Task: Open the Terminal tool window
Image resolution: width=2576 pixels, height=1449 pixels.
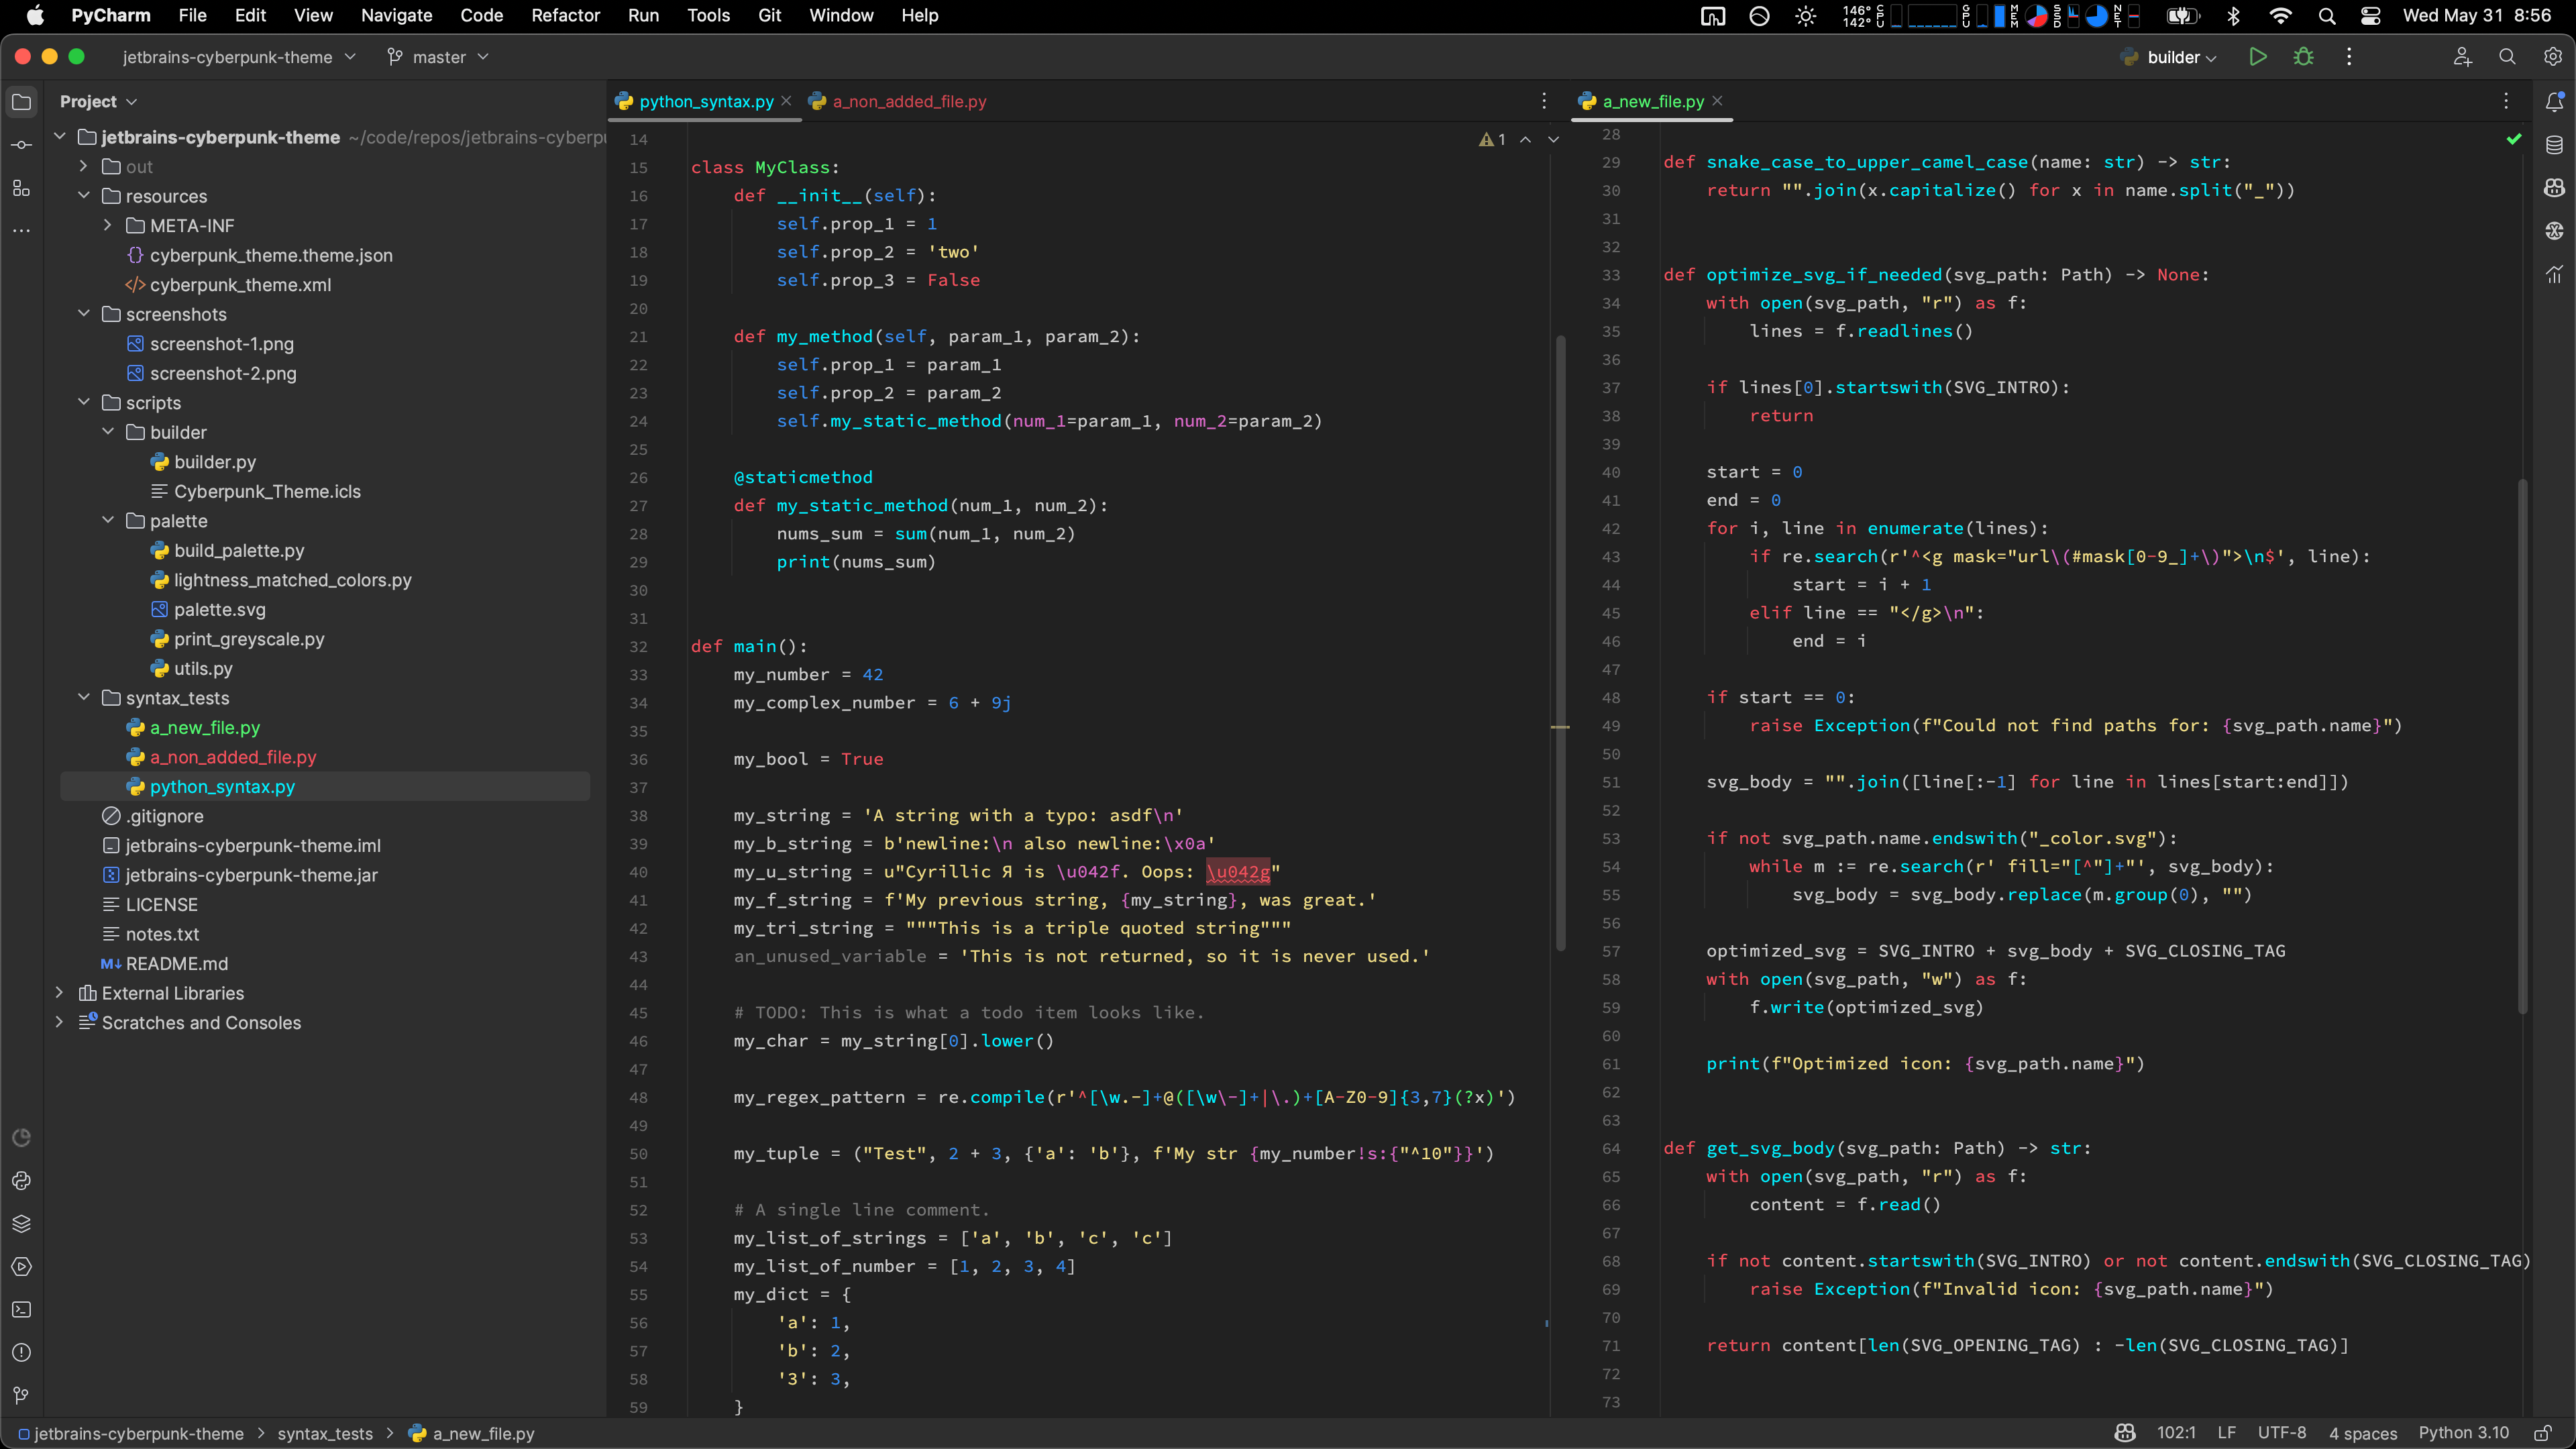Action: pyautogui.click(x=21, y=1309)
